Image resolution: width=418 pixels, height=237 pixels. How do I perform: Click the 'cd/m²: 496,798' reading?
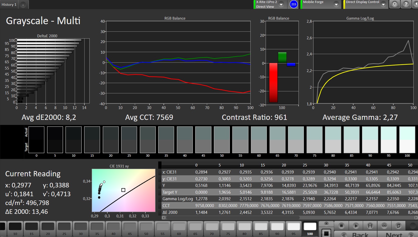coord(27,203)
